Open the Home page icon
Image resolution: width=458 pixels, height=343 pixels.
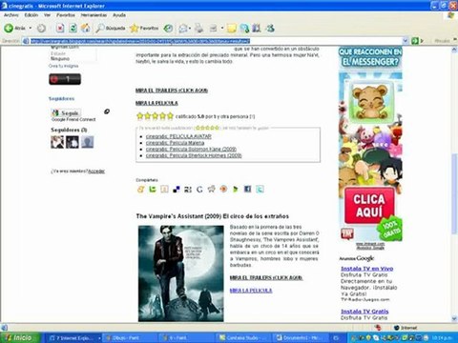86,29
